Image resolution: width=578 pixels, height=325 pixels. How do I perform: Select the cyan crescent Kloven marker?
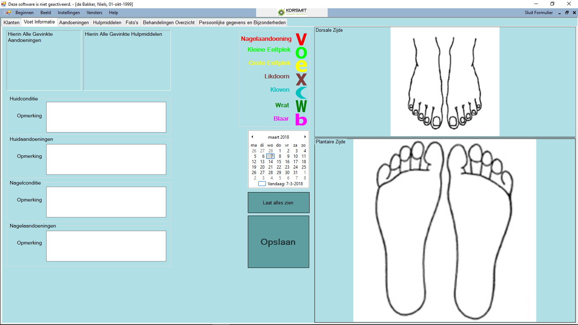301,92
